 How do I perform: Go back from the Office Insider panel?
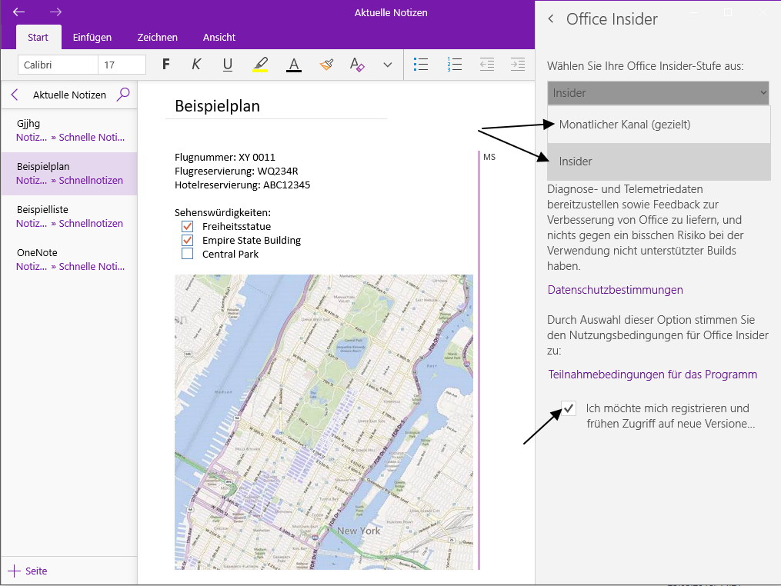[x=550, y=19]
